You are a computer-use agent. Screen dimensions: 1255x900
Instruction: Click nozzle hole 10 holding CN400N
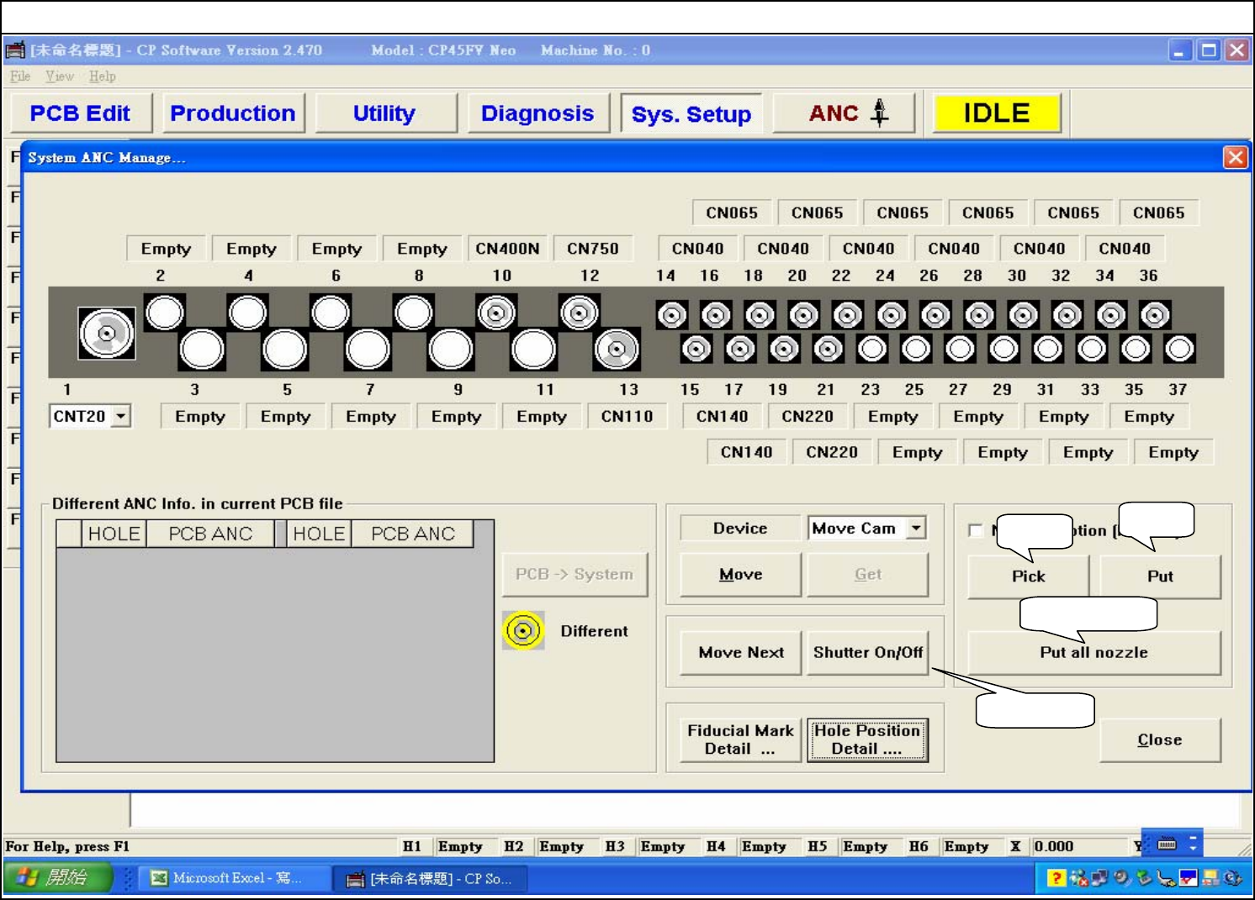pos(496,313)
